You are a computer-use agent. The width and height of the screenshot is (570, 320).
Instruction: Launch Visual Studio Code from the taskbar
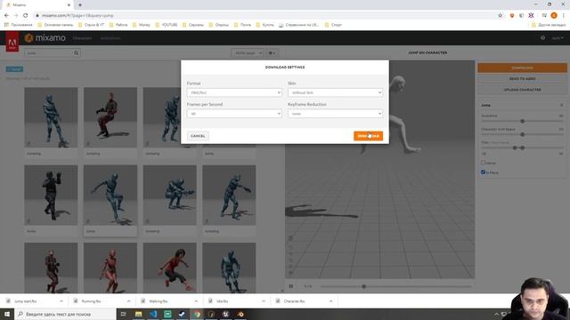[153, 314]
